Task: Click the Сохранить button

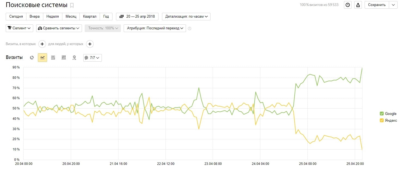Action: pos(377,5)
